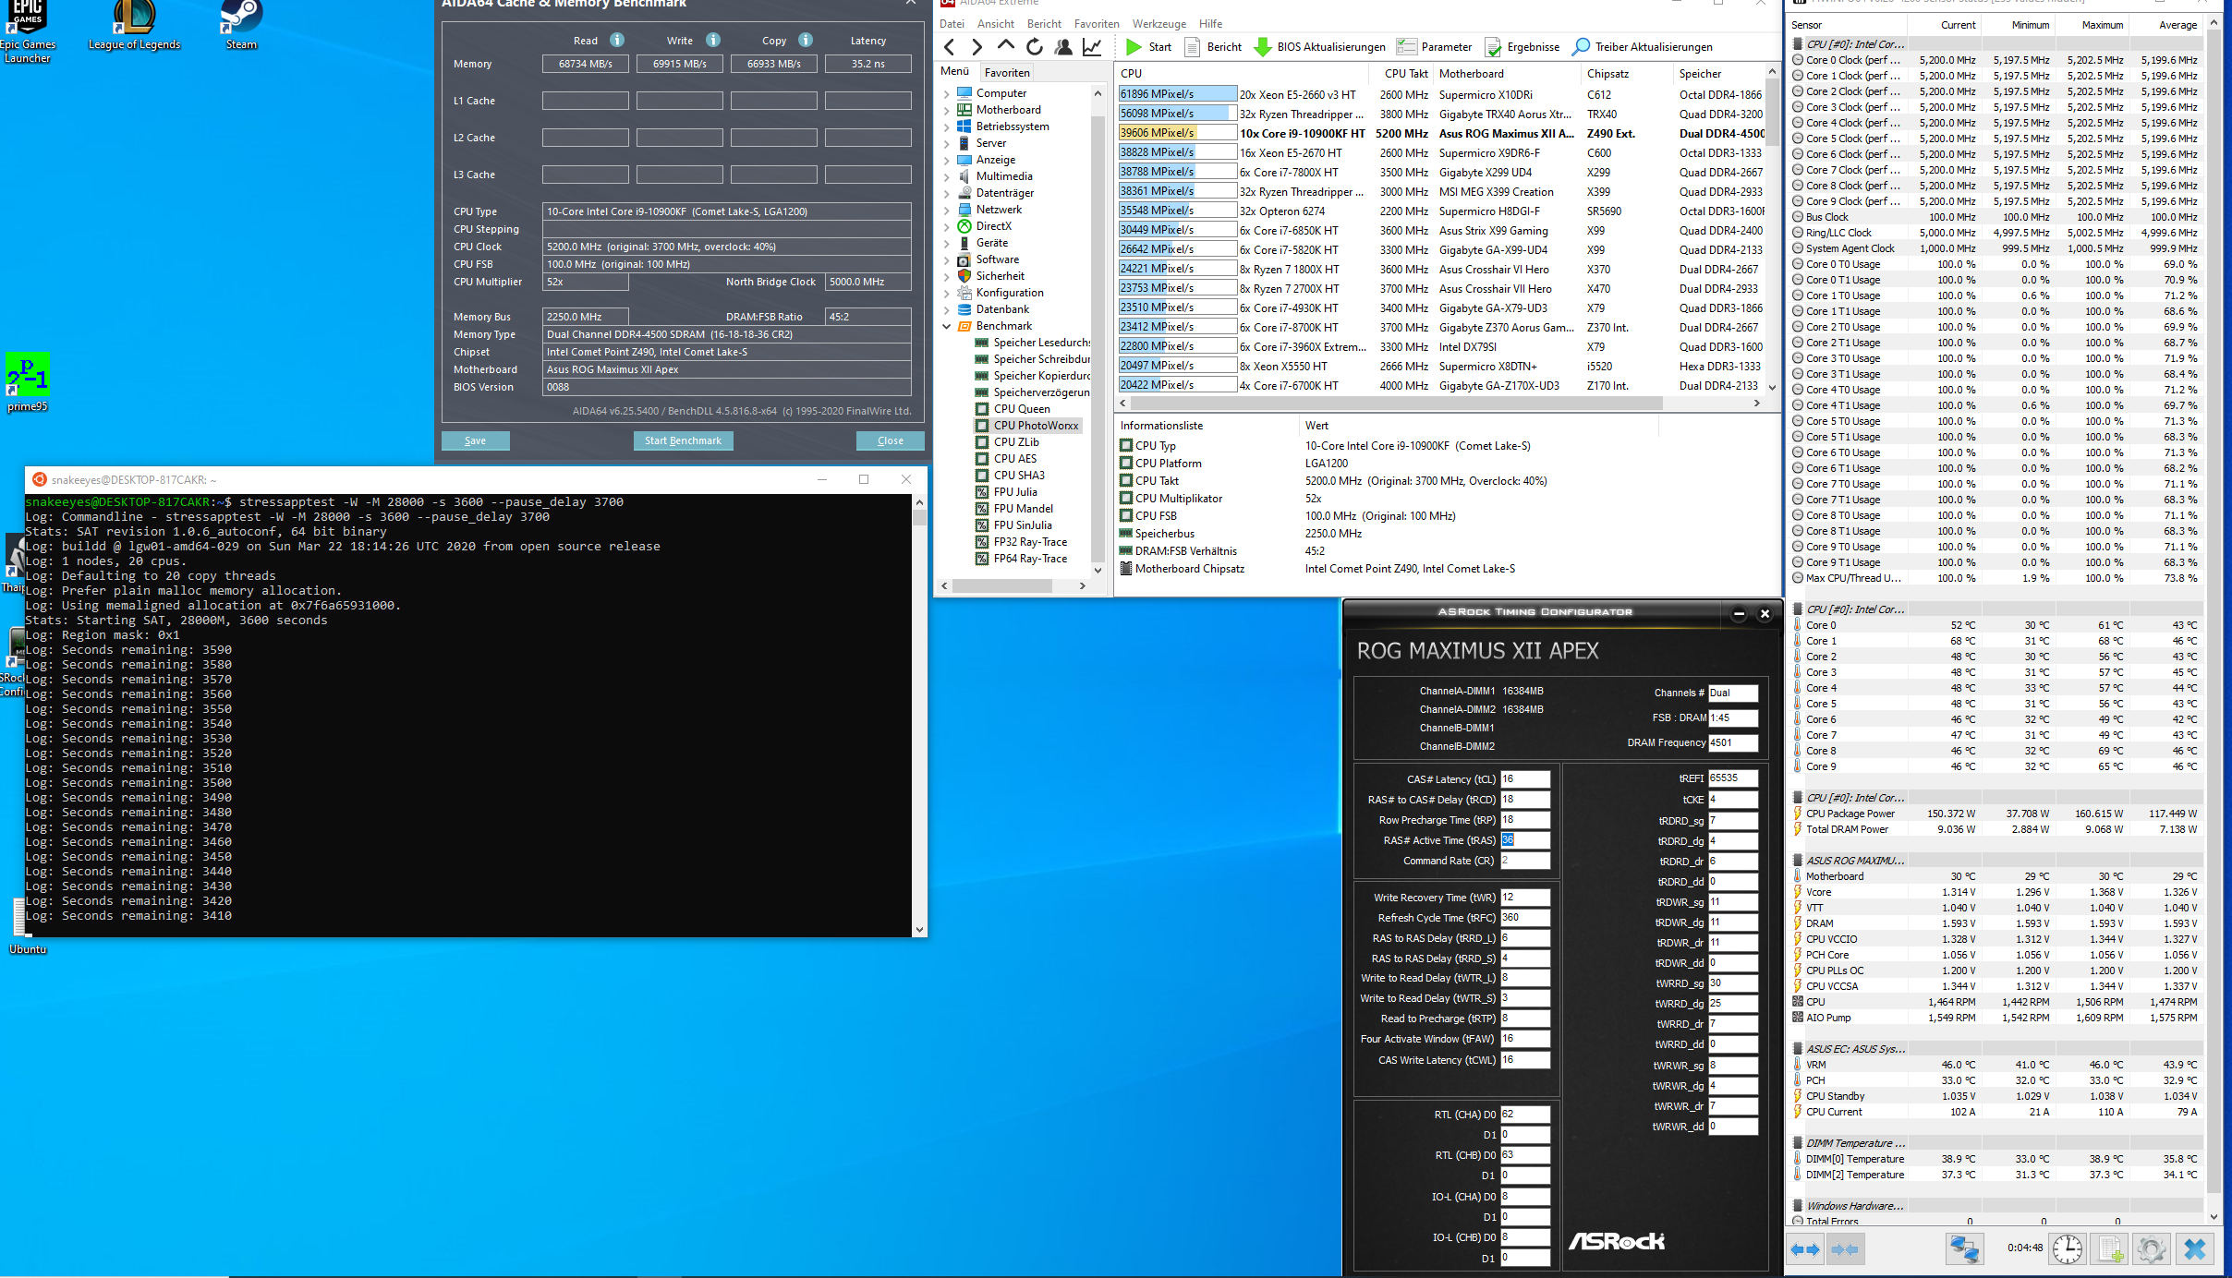The height and width of the screenshot is (1278, 2232).
Task: Click the Save button in benchmark window
Action: pos(475,440)
